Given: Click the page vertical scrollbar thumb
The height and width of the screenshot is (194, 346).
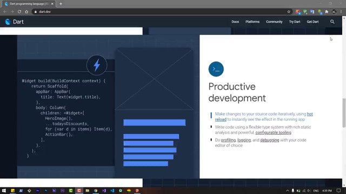Looking at the screenshot, I should click(344, 113).
